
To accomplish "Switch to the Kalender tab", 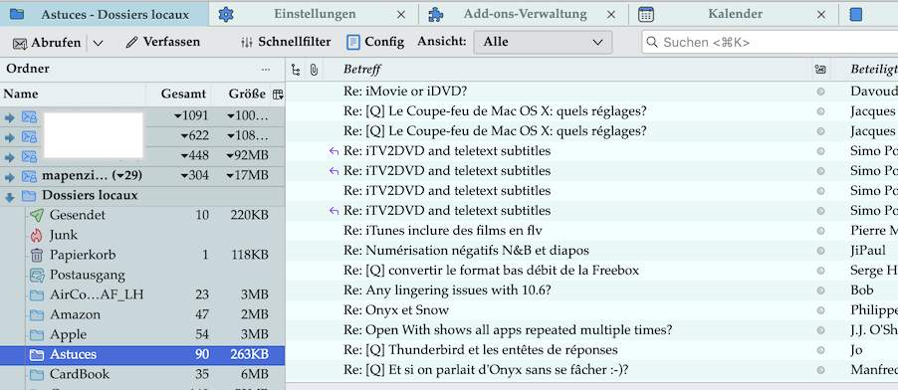I will (735, 14).
